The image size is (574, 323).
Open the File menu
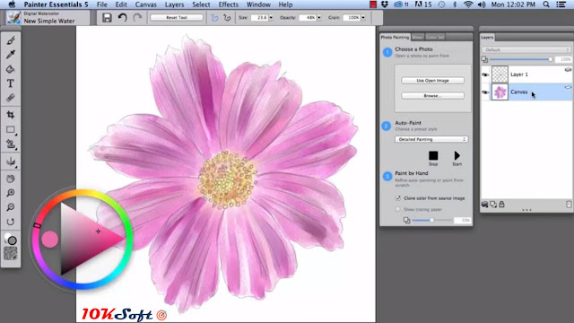(x=101, y=4)
